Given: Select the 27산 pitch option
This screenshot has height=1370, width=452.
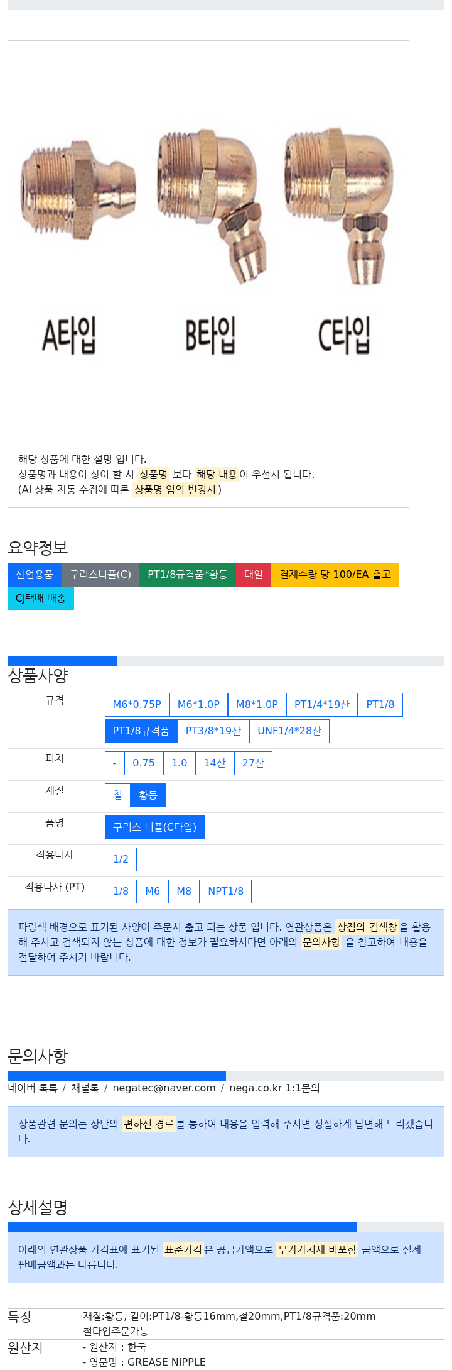Looking at the screenshot, I should tap(253, 763).
